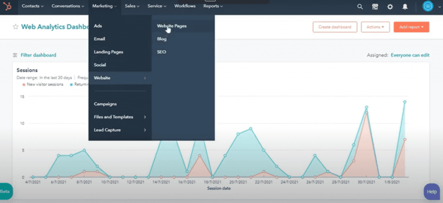The image size is (443, 203).
Task: Toggle the New visitor sessions legend item
Action: click(x=43, y=84)
